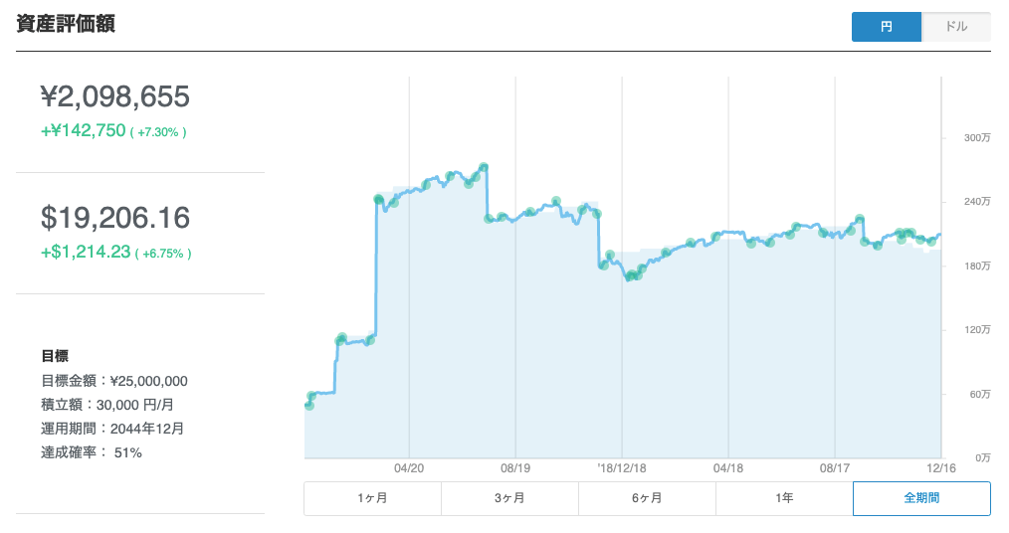
Task: Select the 全期間 period tab
Action: [921, 498]
